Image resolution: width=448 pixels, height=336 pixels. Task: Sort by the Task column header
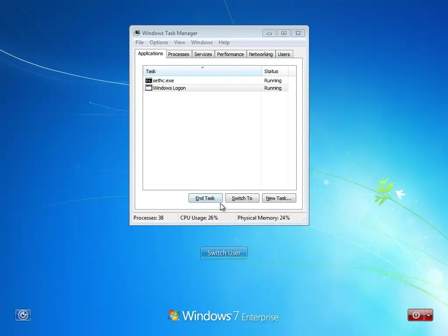pos(202,71)
